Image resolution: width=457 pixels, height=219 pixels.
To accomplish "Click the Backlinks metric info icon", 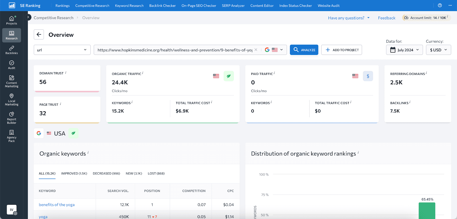I will (x=410, y=102).
